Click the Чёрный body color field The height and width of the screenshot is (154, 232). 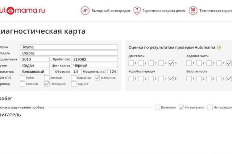pyautogui.click(x=95, y=65)
